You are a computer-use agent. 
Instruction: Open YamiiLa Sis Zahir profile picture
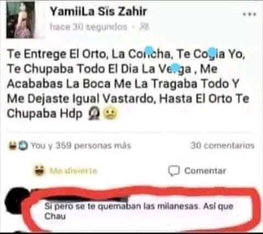click(20, 20)
